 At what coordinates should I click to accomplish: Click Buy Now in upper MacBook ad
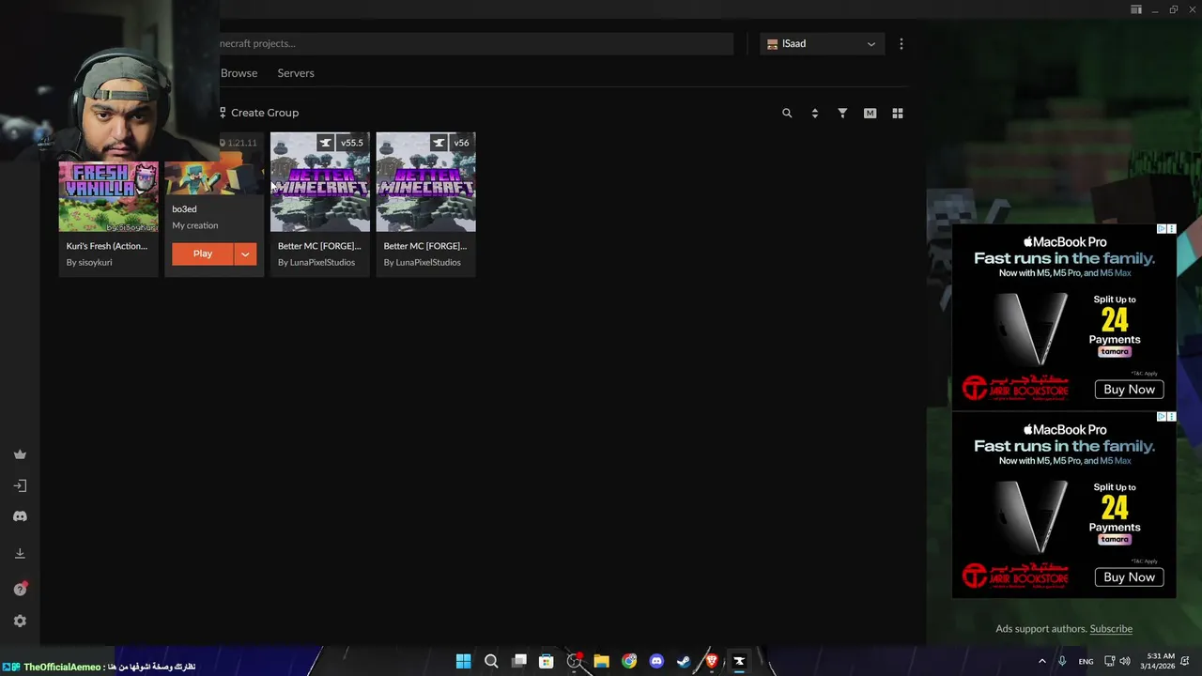1129,390
